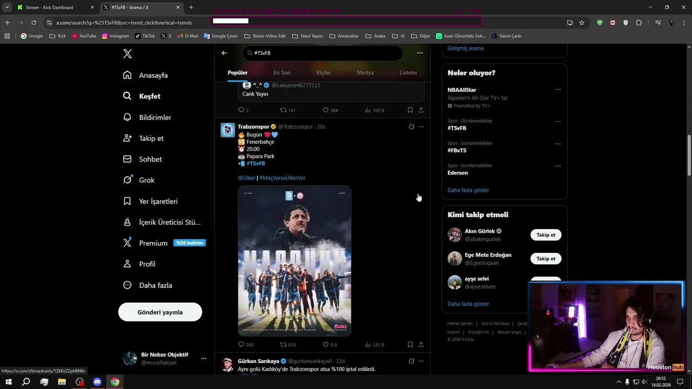Open Trabzonspor match poster image
The image size is (692, 389).
295,261
